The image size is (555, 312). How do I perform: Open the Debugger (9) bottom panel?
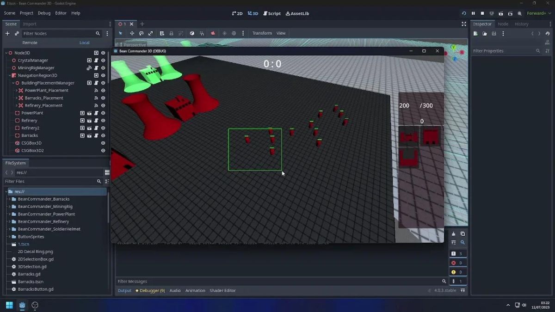[150, 291]
